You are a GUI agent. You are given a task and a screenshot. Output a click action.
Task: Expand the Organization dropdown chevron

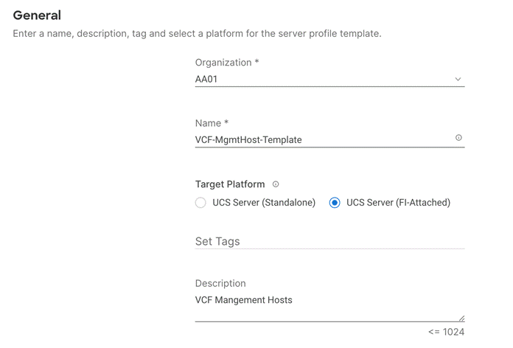pyautogui.click(x=458, y=79)
